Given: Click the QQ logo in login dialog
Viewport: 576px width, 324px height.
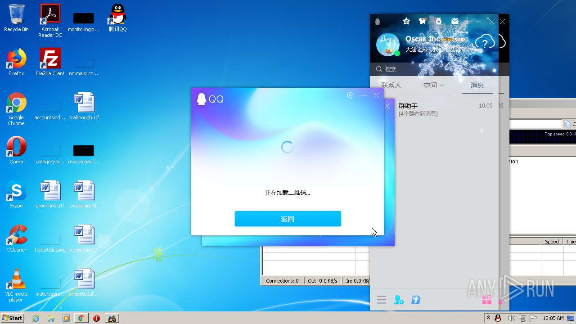Looking at the screenshot, I should coord(210,99).
